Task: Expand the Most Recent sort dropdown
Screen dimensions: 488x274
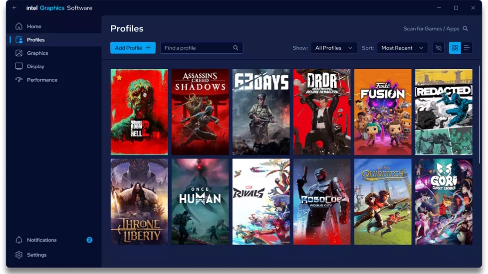Action: (x=402, y=48)
